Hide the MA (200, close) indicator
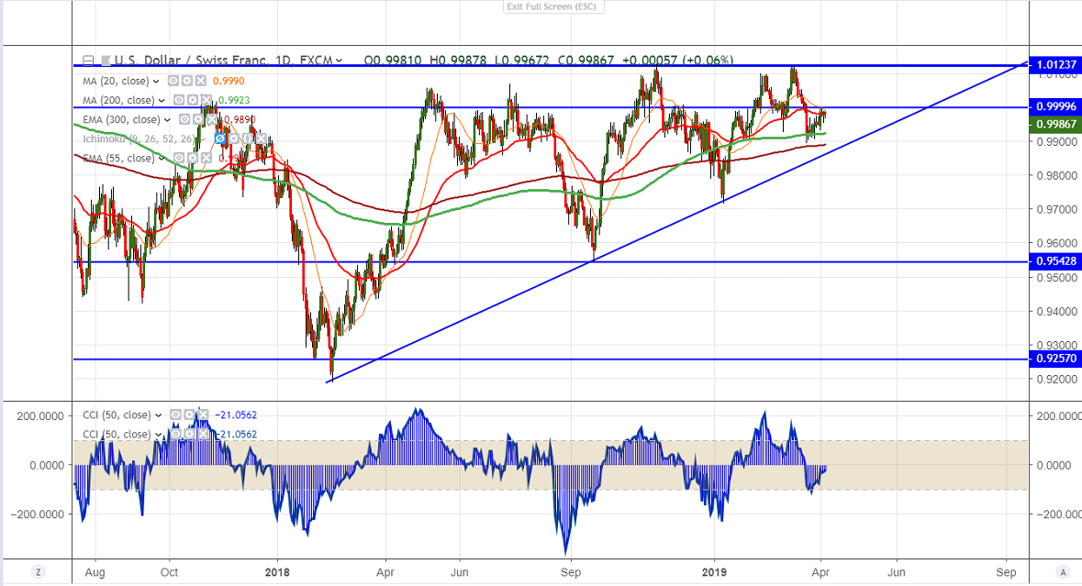 point(178,100)
